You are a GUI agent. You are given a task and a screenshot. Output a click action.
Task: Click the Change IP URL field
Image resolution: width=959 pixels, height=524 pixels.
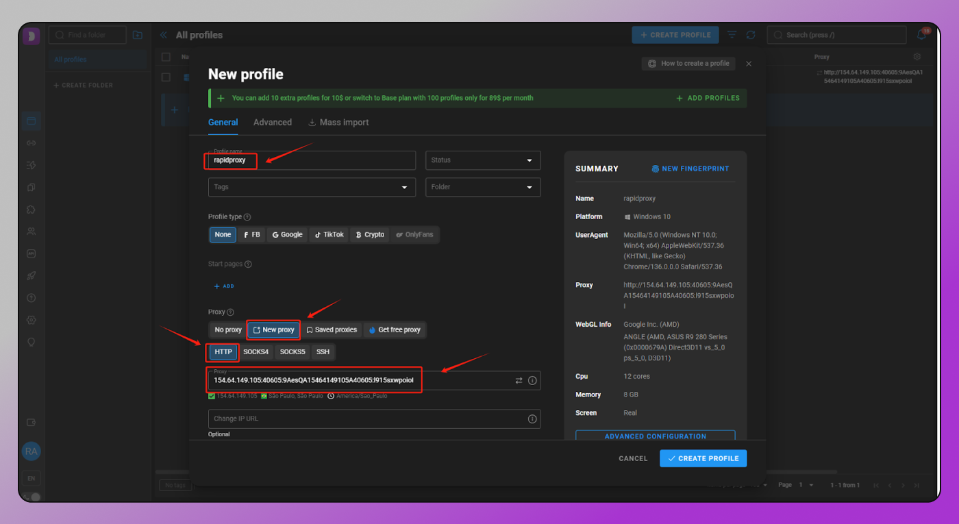click(374, 419)
